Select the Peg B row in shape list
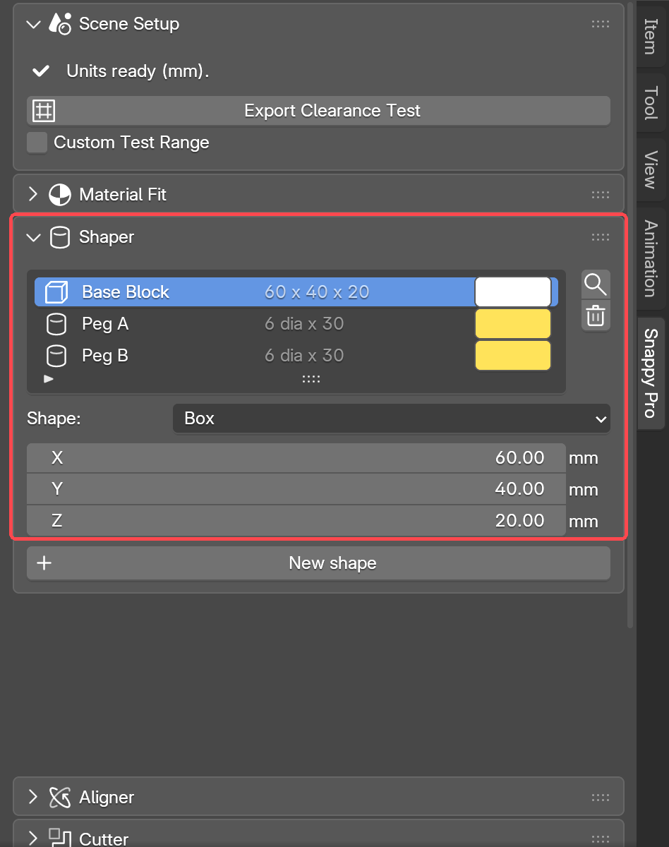The image size is (669, 847). (x=296, y=356)
